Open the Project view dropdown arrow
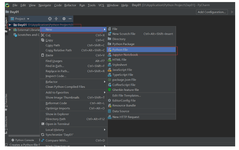 click(28, 19)
